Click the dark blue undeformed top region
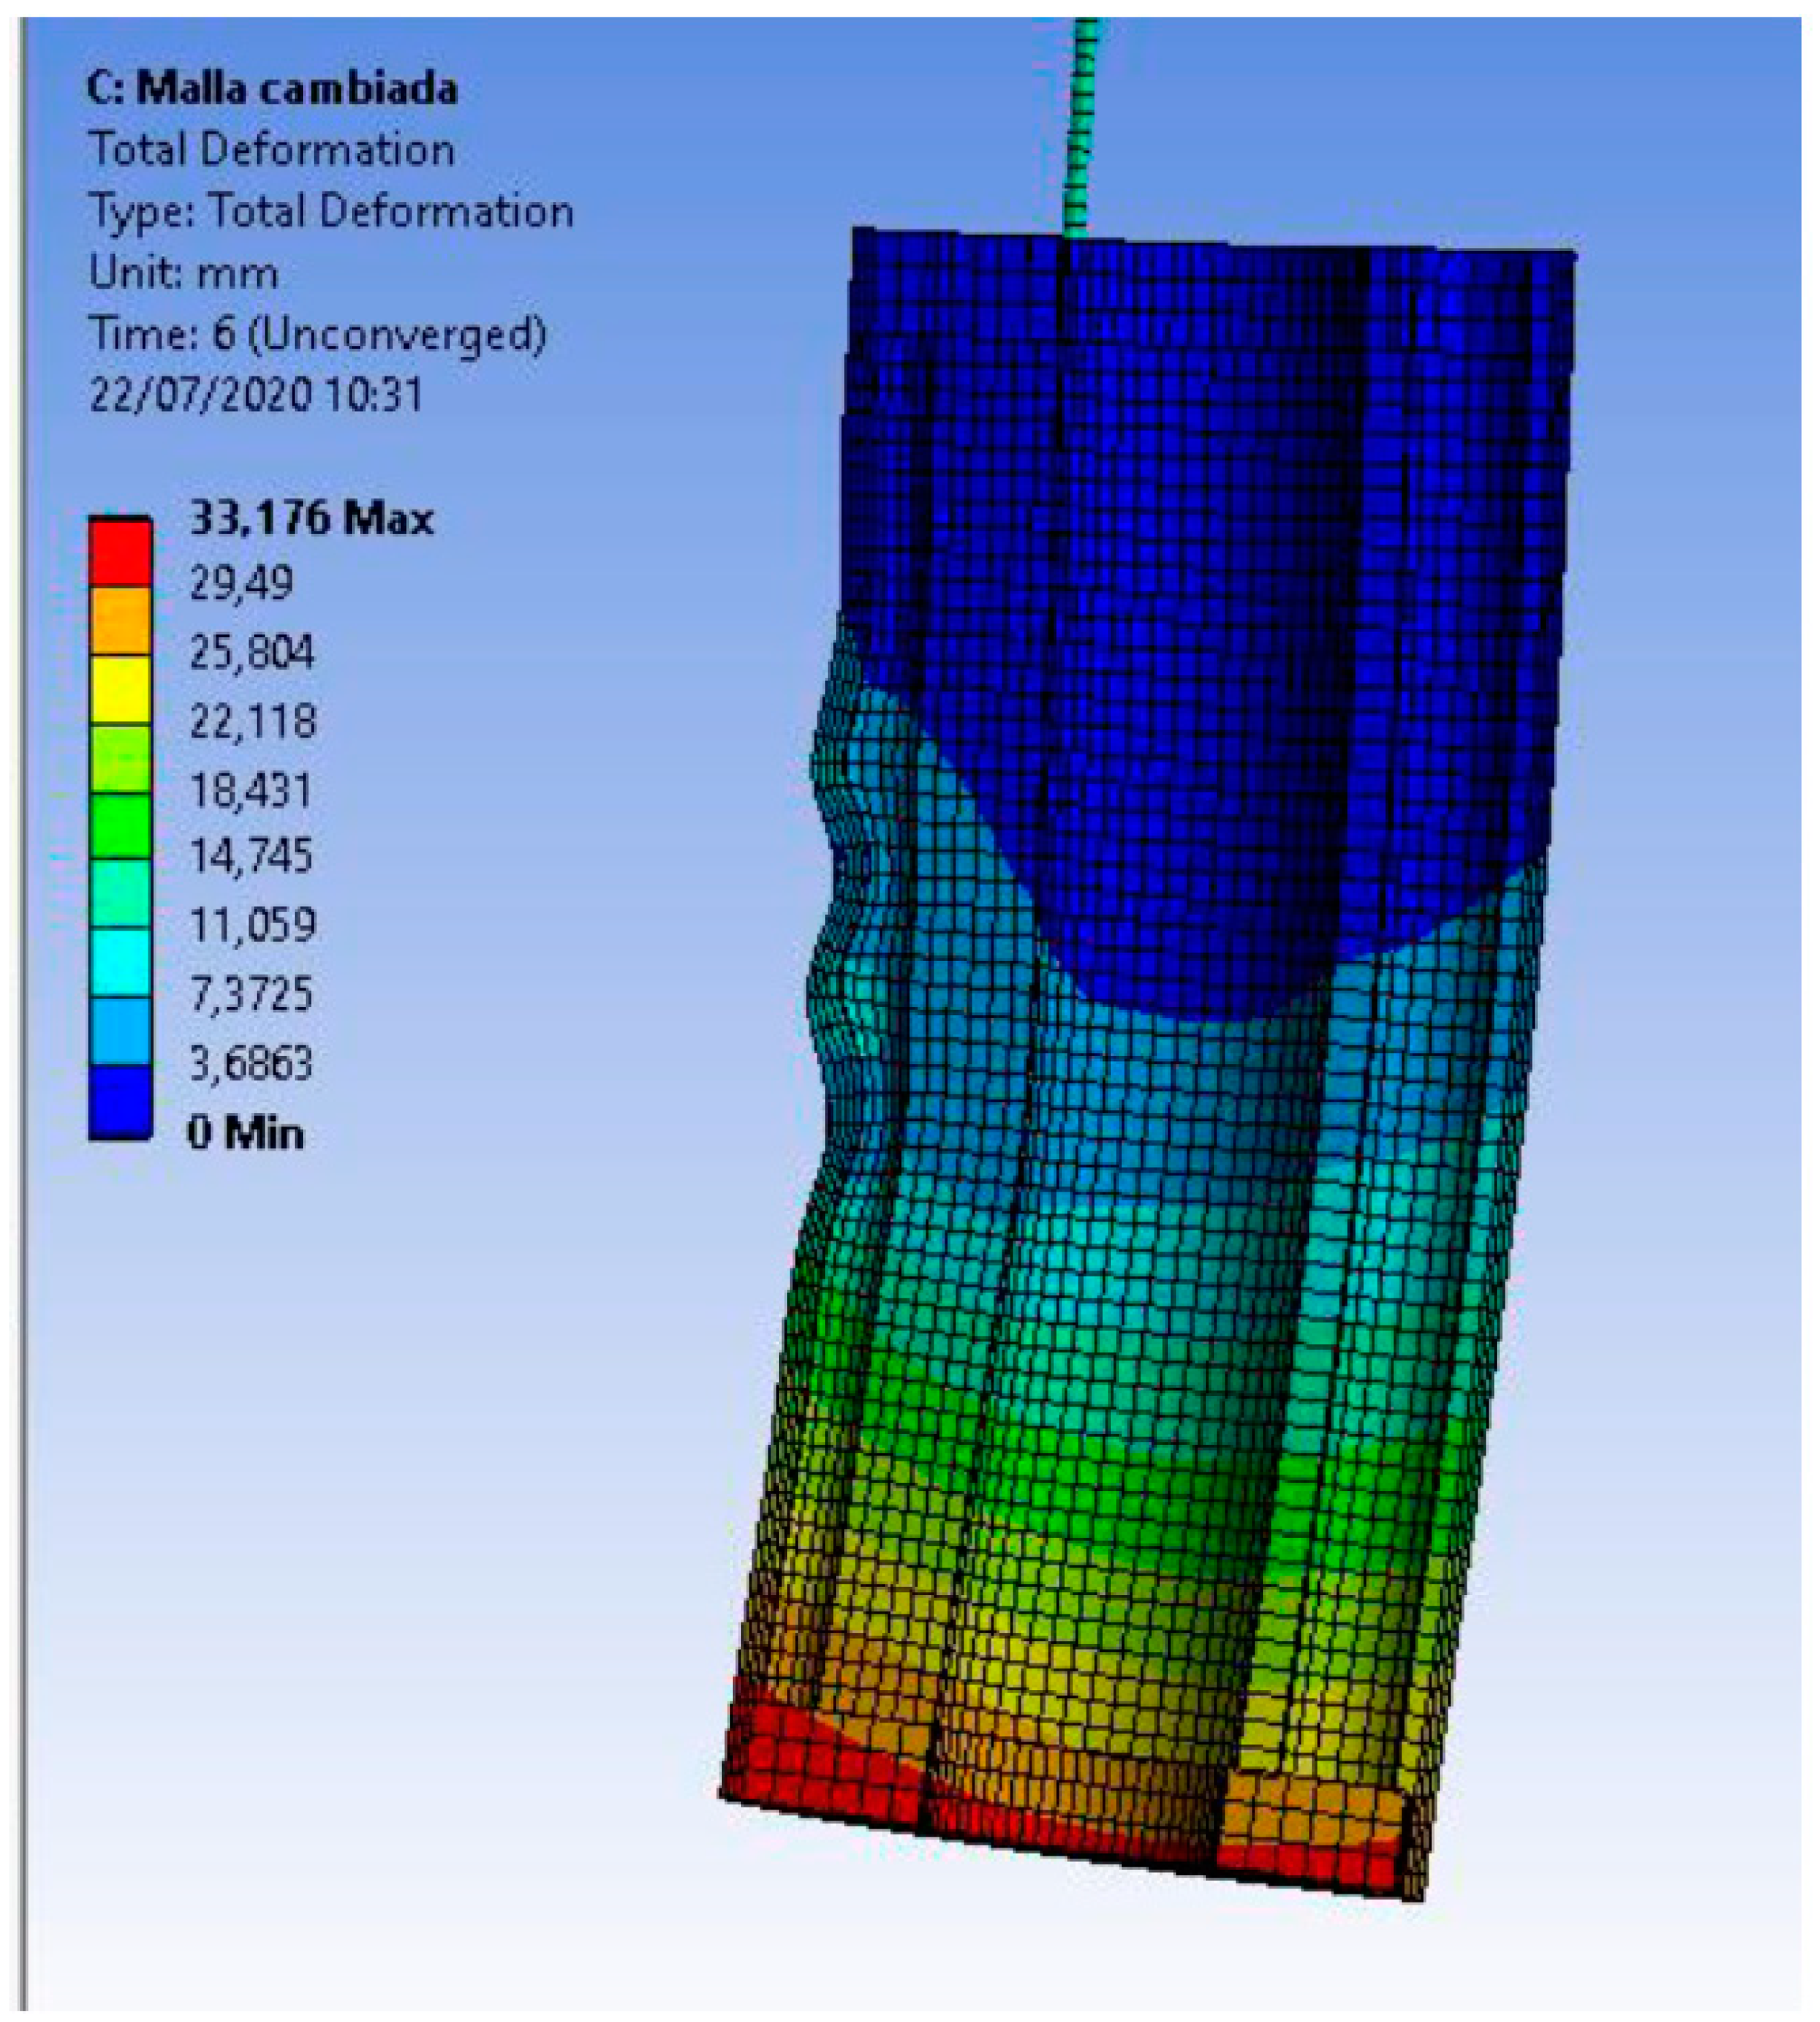The image size is (1820, 2022). [1200, 500]
